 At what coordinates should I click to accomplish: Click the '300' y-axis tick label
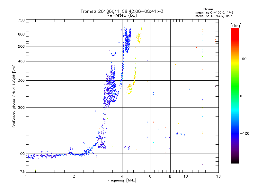[21, 80]
